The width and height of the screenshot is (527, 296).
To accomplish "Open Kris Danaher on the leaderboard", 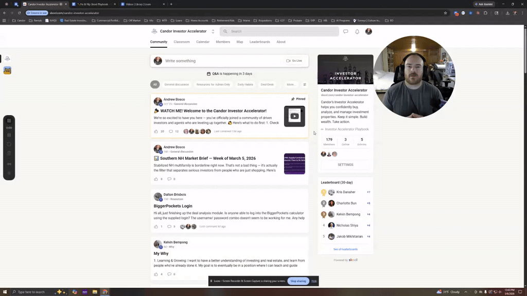I will pos(345,192).
